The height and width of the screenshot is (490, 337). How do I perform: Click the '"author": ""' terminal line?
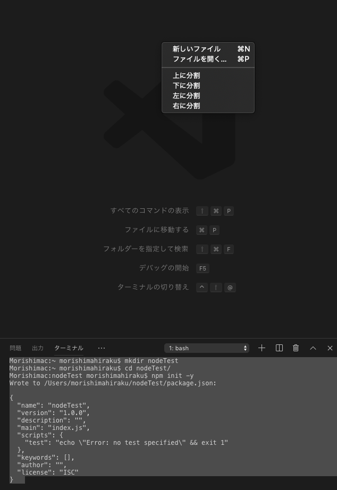click(42, 465)
